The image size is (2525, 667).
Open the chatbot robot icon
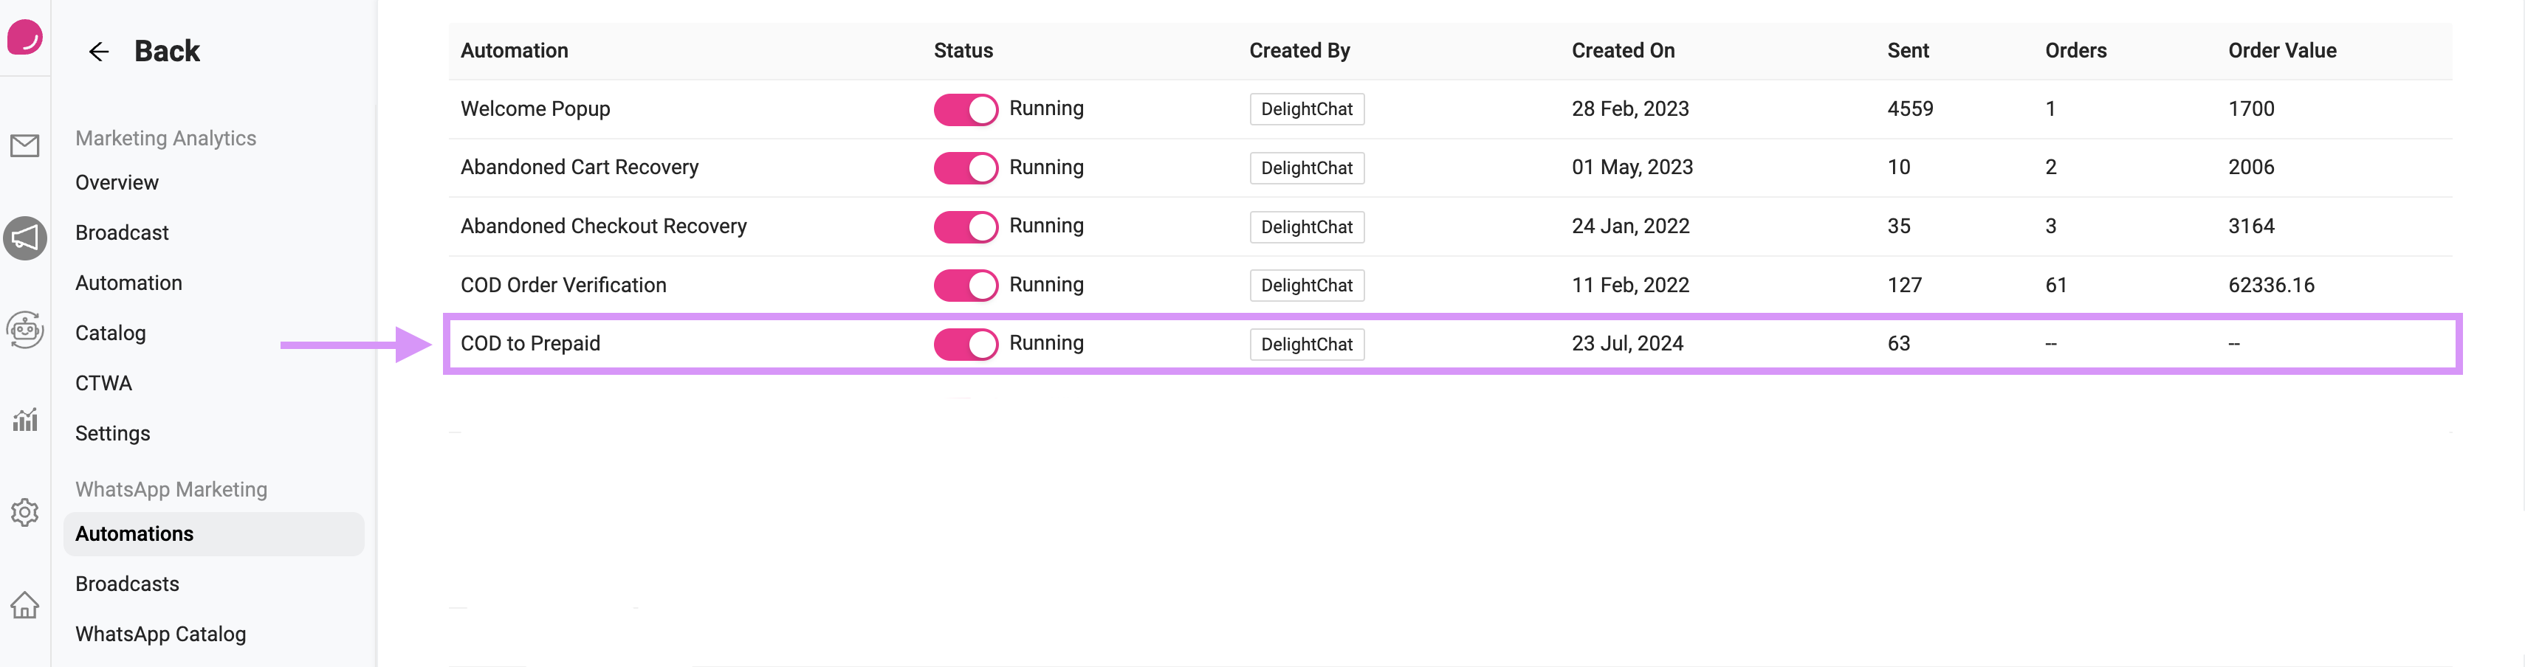point(24,329)
